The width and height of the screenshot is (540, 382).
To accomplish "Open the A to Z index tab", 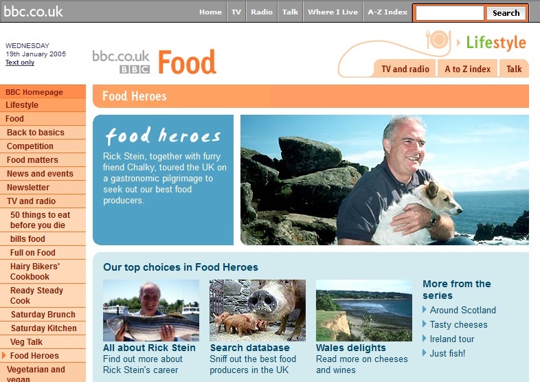I will pyautogui.click(x=467, y=69).
